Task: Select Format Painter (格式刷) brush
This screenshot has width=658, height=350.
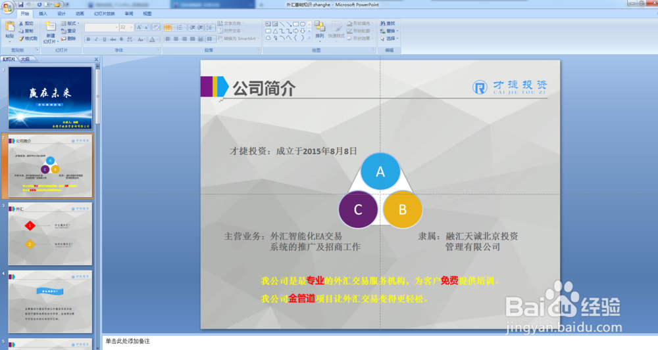Action: (21, 39)
